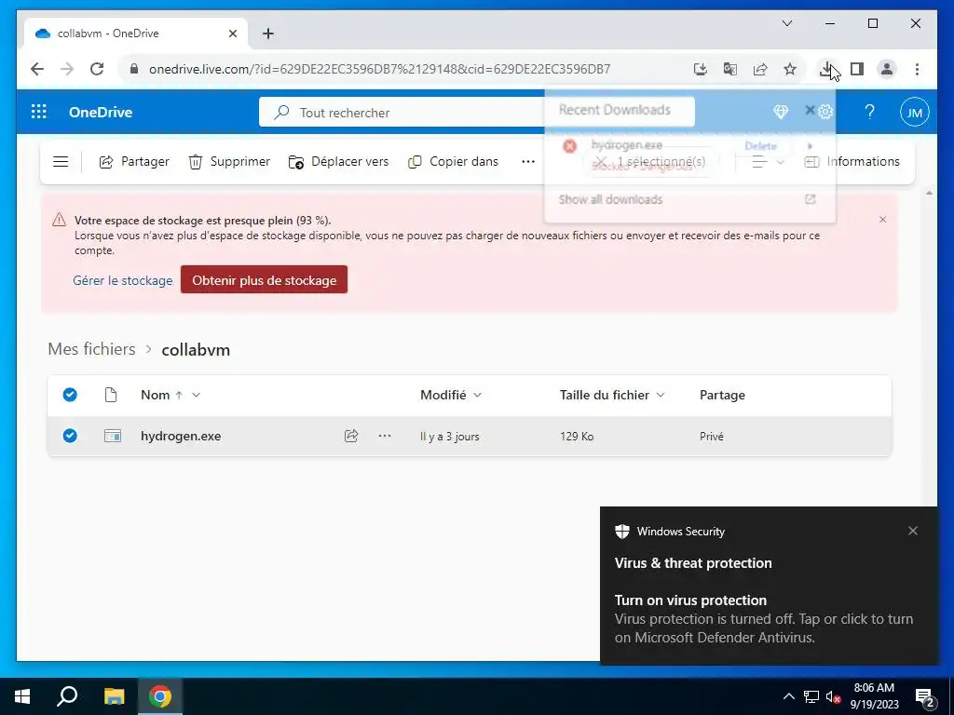Click the Gérer le stockage link

click(x=123, y=280)
